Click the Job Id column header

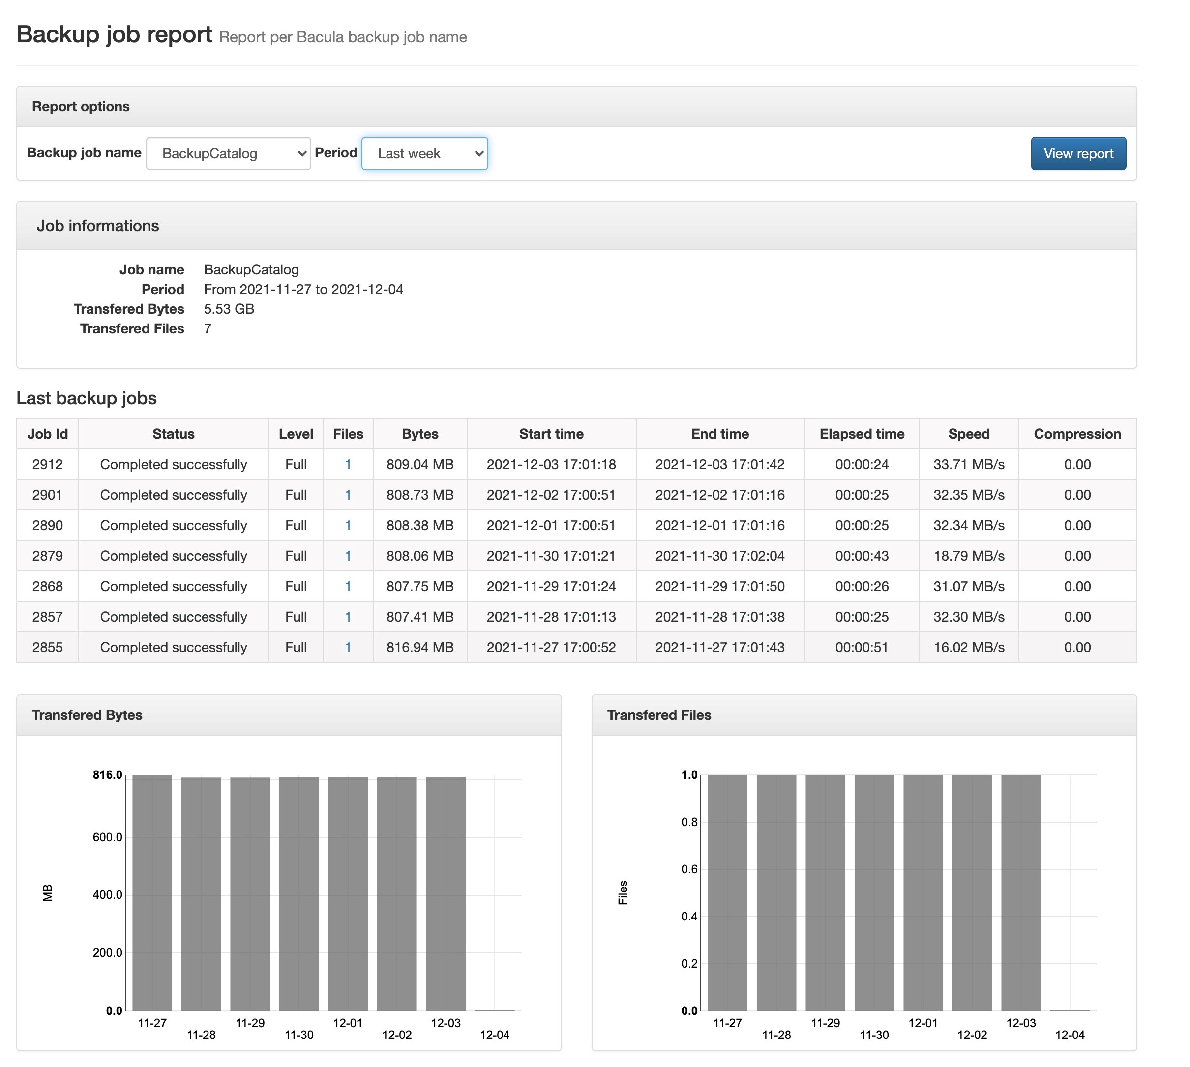pyautogui.click(x=48, y=434)
